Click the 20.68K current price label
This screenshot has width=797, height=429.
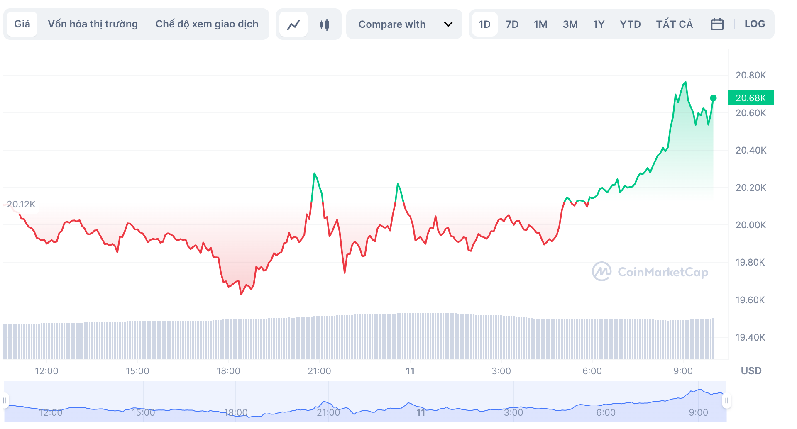pos(751,98)
